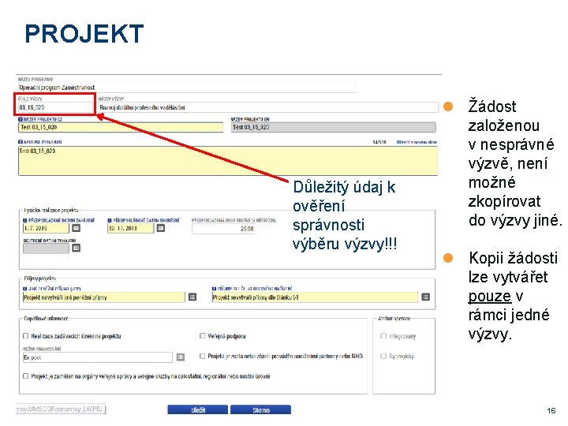568x426 pixels.
Task: Click field 'Projekt nevytváří příjmy dle článku 61'
Action: pos(315,297)
